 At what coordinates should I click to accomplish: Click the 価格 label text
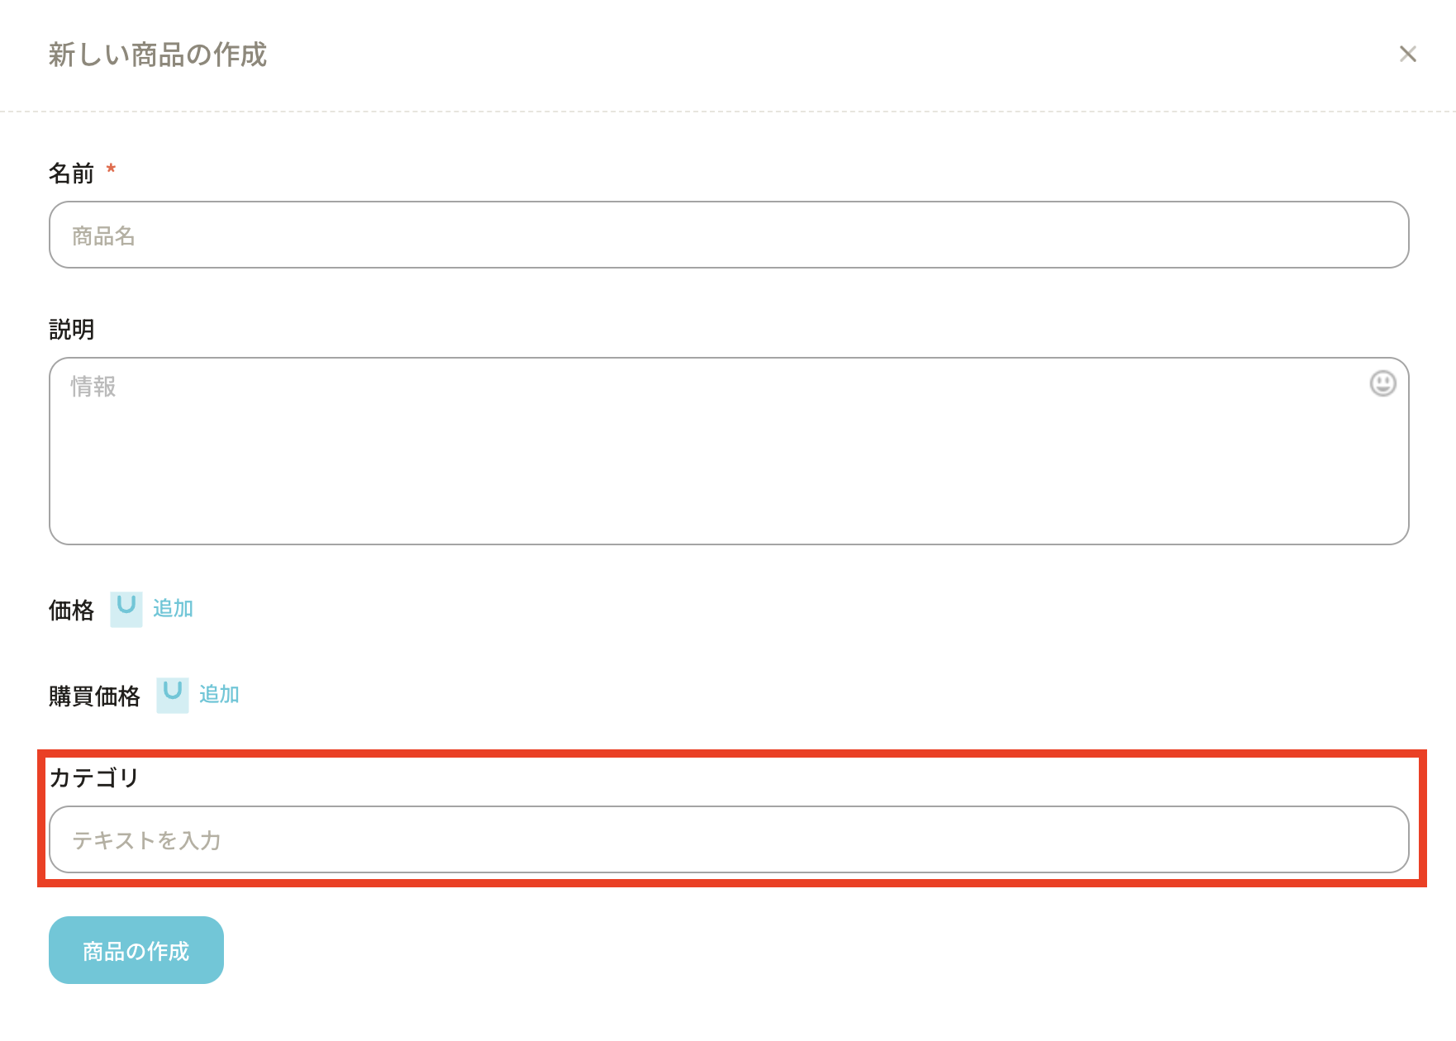pos(71,611)
